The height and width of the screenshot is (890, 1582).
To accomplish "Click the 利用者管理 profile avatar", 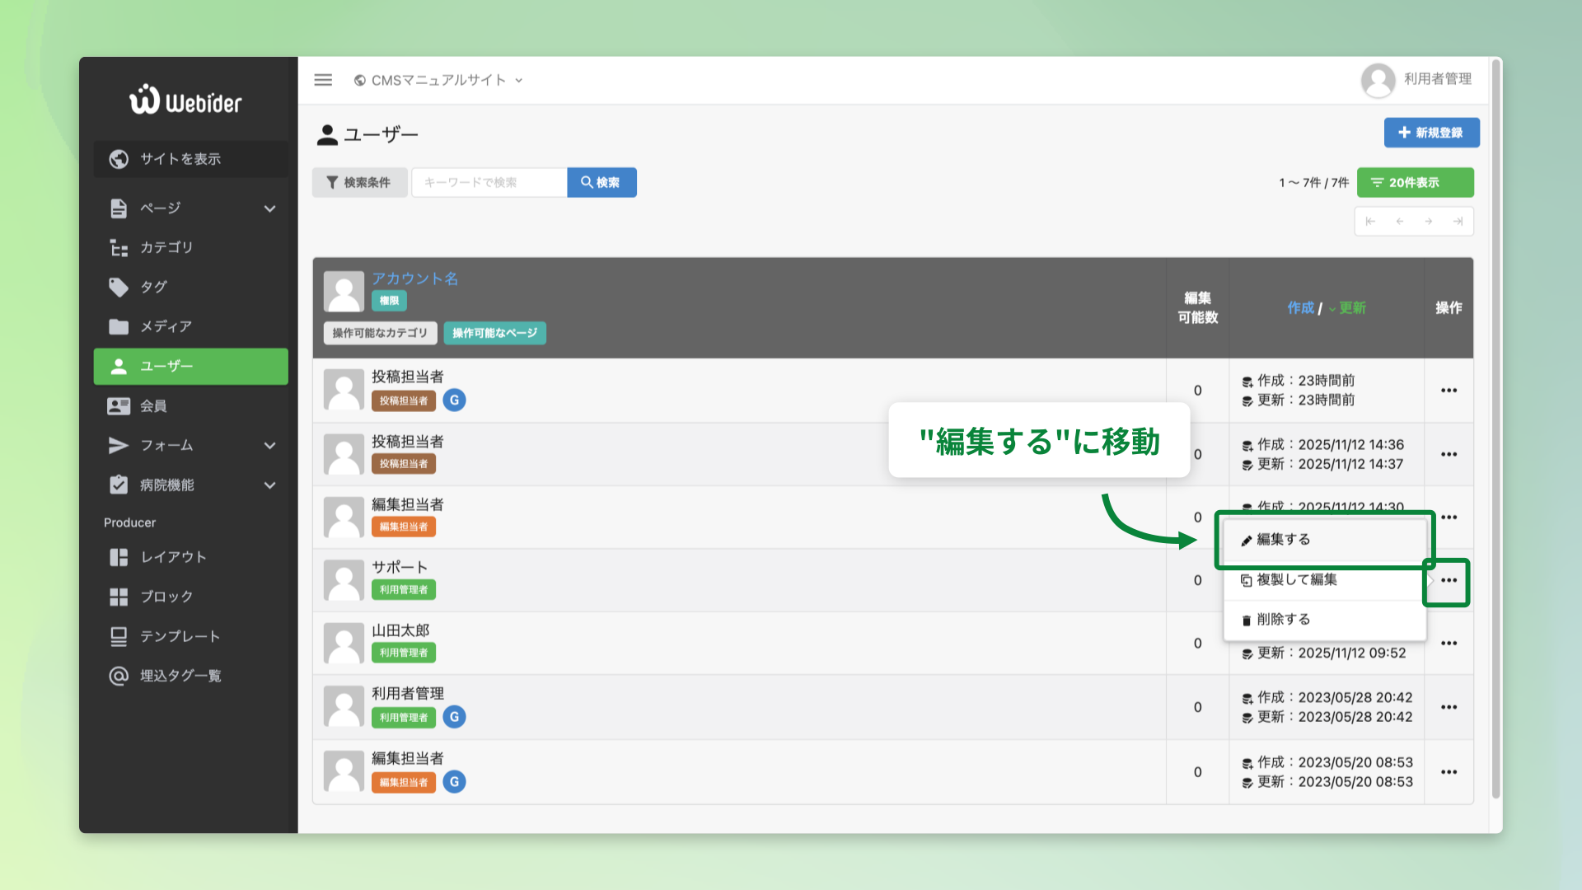I will tap(1378, 80).
